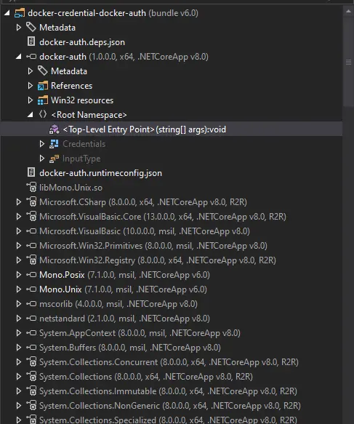Click the tag icon of docker-auth's Metadata
354x424 pixels.
(x=43, y=71)
